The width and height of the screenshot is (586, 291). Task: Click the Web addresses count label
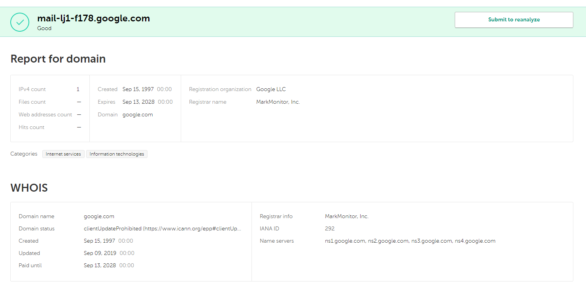click(x=45, y=115)
